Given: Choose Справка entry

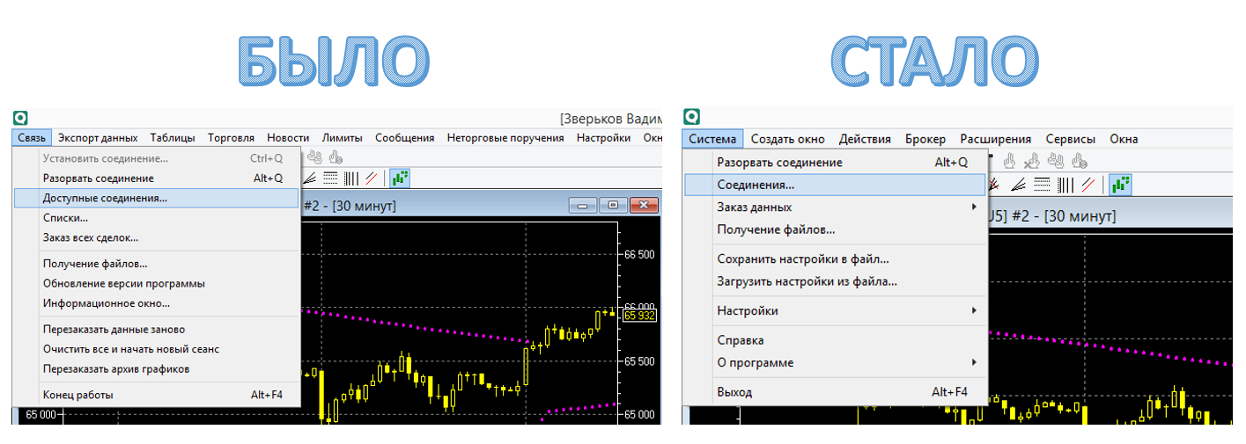Looking at the screenshot, I should click(835, 340).
